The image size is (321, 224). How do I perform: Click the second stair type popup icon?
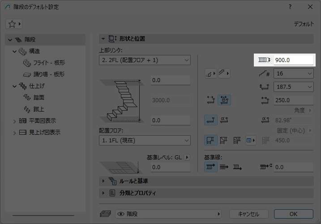[x=225, y=73]
